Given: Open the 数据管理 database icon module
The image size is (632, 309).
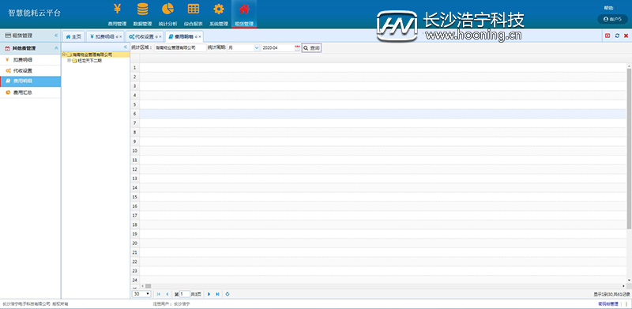Looking at the screenshot, I should (x=142, y=14).
